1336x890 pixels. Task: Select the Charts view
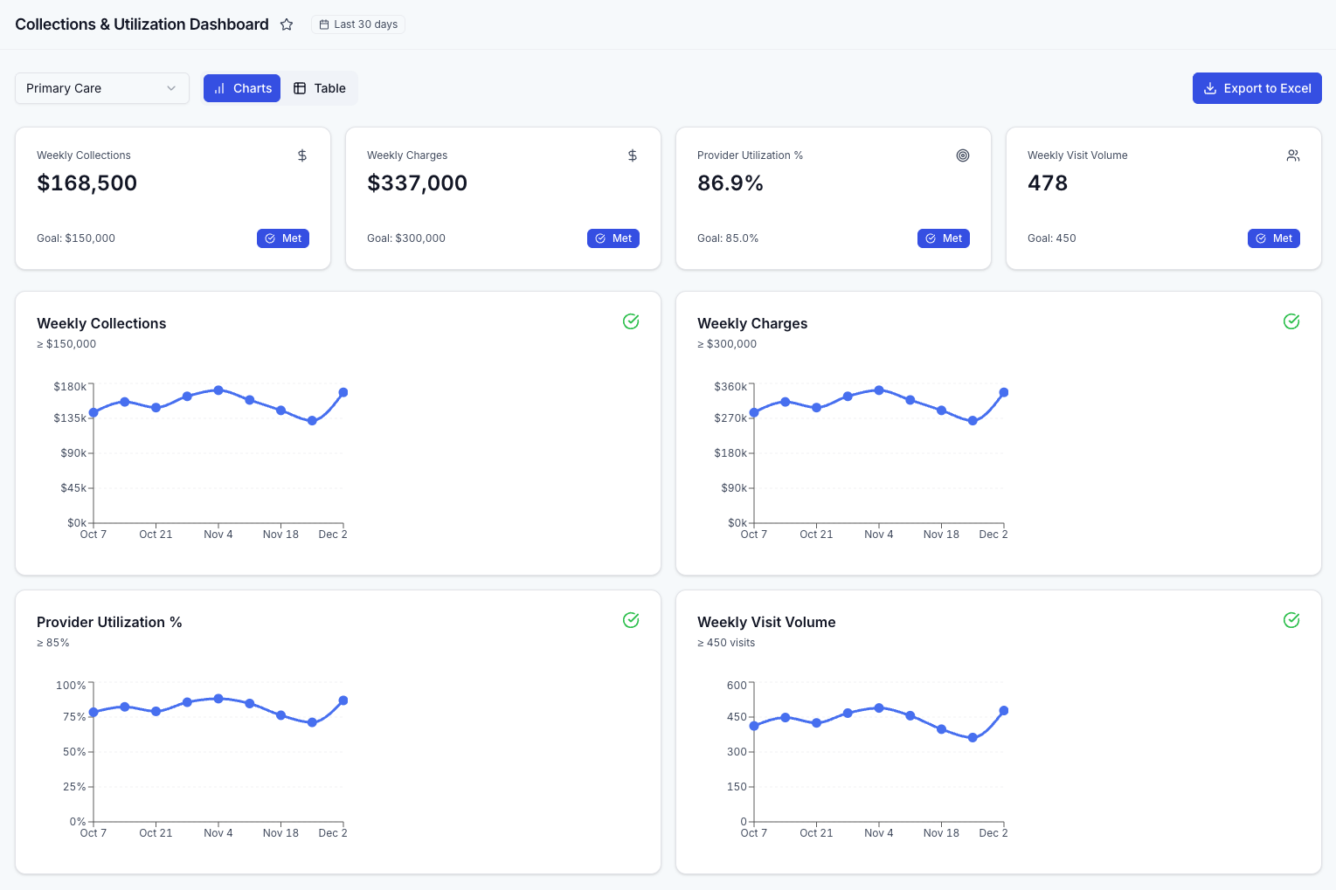tap(242, 88)
